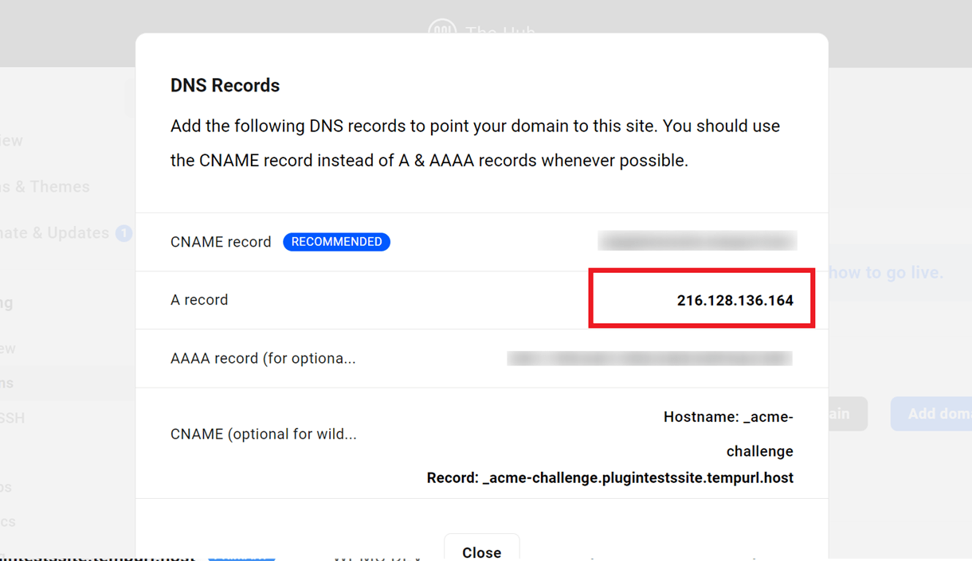
Task: Close the DNS Records dialog
Action: [x=482, y=549]
